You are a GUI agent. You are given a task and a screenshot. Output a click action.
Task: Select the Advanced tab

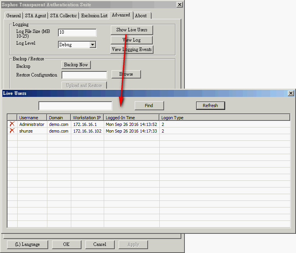click(121, 15)
